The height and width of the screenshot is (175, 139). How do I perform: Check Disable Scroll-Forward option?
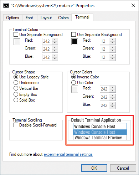tap(16, 125)
